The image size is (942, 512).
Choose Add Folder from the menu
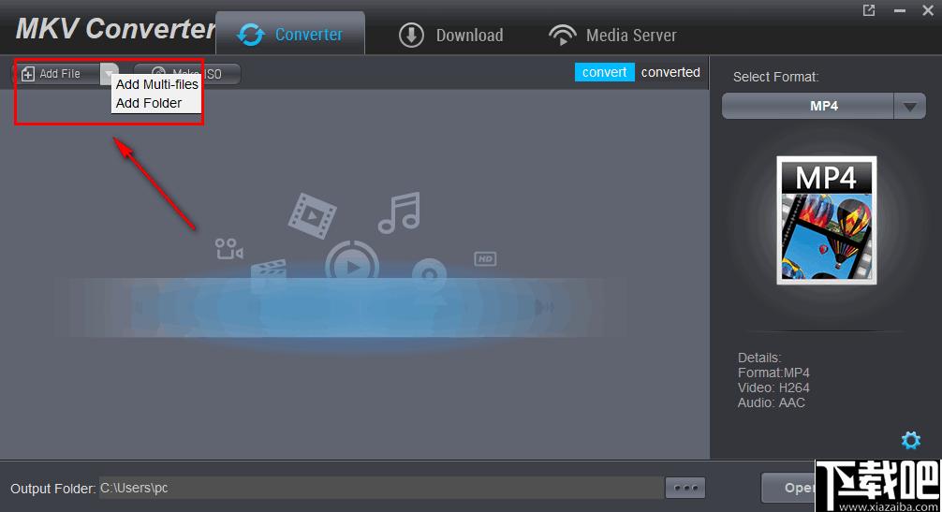(148, 103)
